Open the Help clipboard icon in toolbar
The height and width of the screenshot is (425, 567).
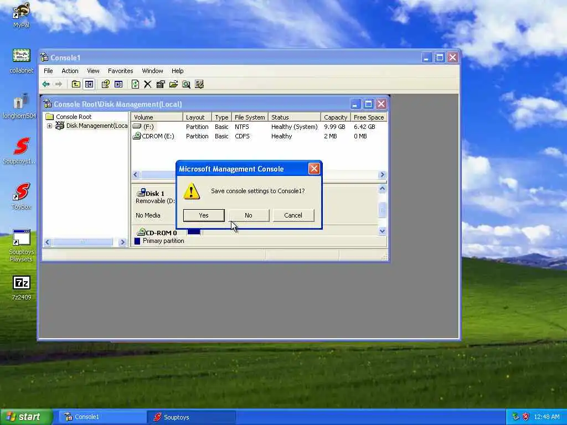(106, 84)
